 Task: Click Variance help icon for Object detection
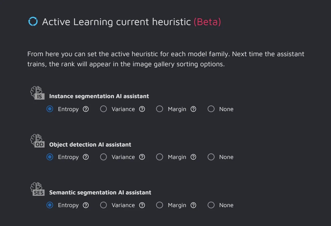coord(142,157)
